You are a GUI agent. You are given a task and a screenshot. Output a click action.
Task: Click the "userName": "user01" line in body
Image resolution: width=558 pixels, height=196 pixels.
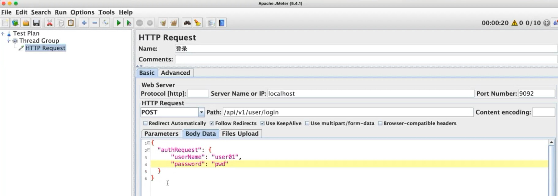pos(206,157)
